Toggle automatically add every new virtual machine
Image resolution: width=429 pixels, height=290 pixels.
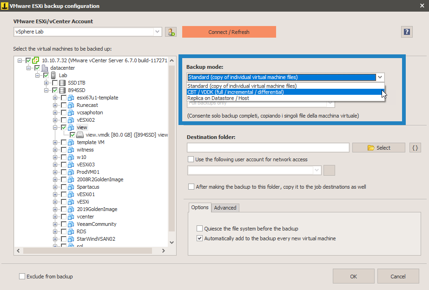coord(200,238)
